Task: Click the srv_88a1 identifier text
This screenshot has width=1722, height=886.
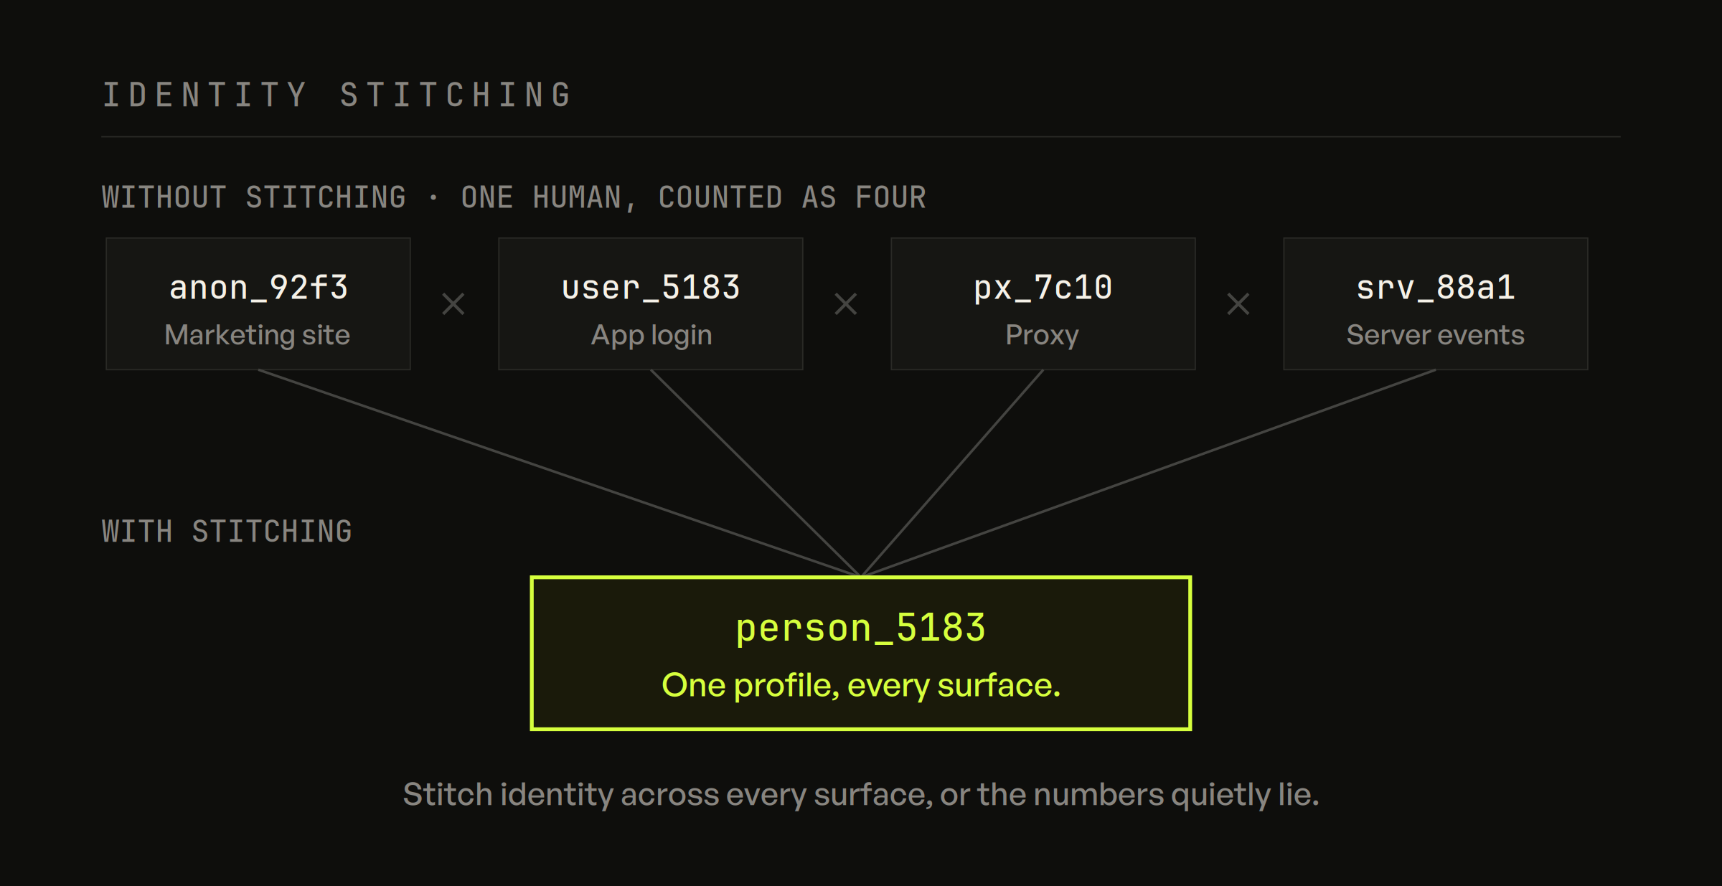Action: tap(1436, 288)
